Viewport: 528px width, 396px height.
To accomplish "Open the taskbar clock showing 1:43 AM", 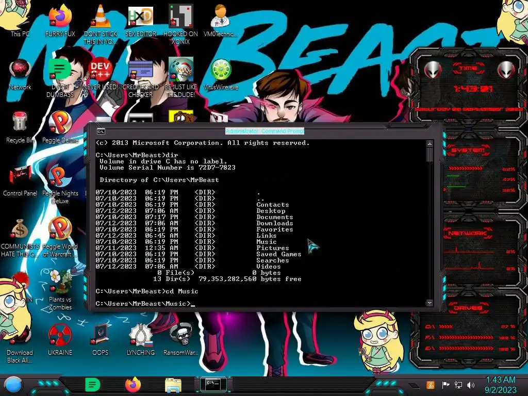I will 501,385.
